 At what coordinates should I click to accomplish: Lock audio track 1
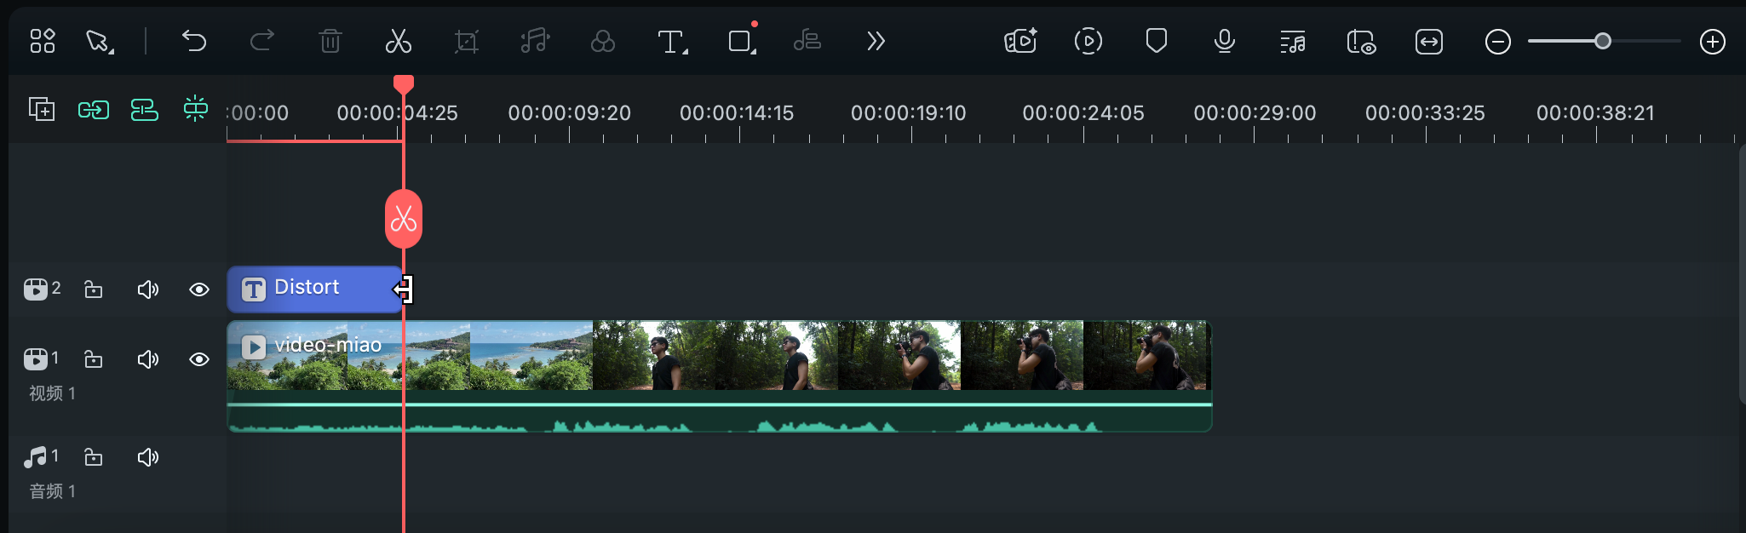(94, 457)
